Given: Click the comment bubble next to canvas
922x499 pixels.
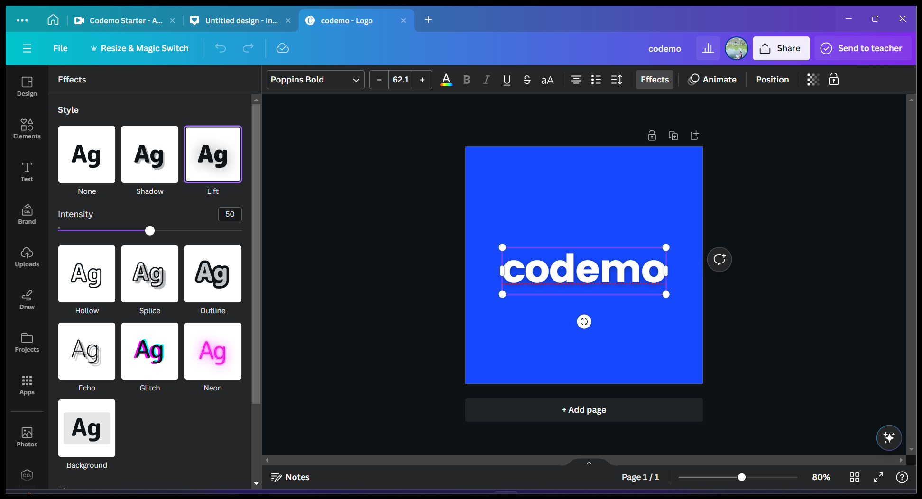Looking at the screenshot, I should click(x=719, y=260).
